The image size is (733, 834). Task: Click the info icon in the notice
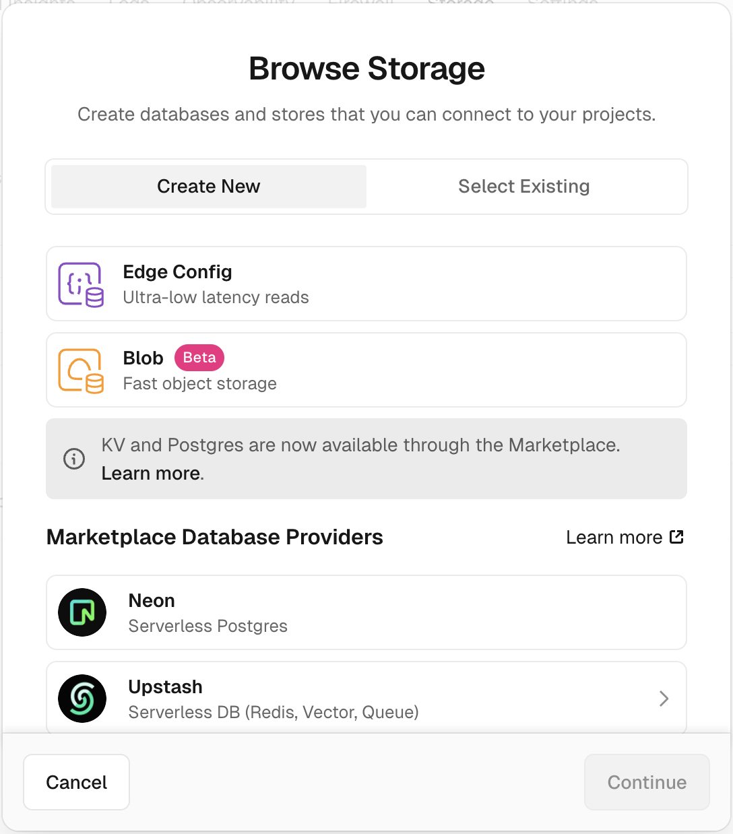74,459
